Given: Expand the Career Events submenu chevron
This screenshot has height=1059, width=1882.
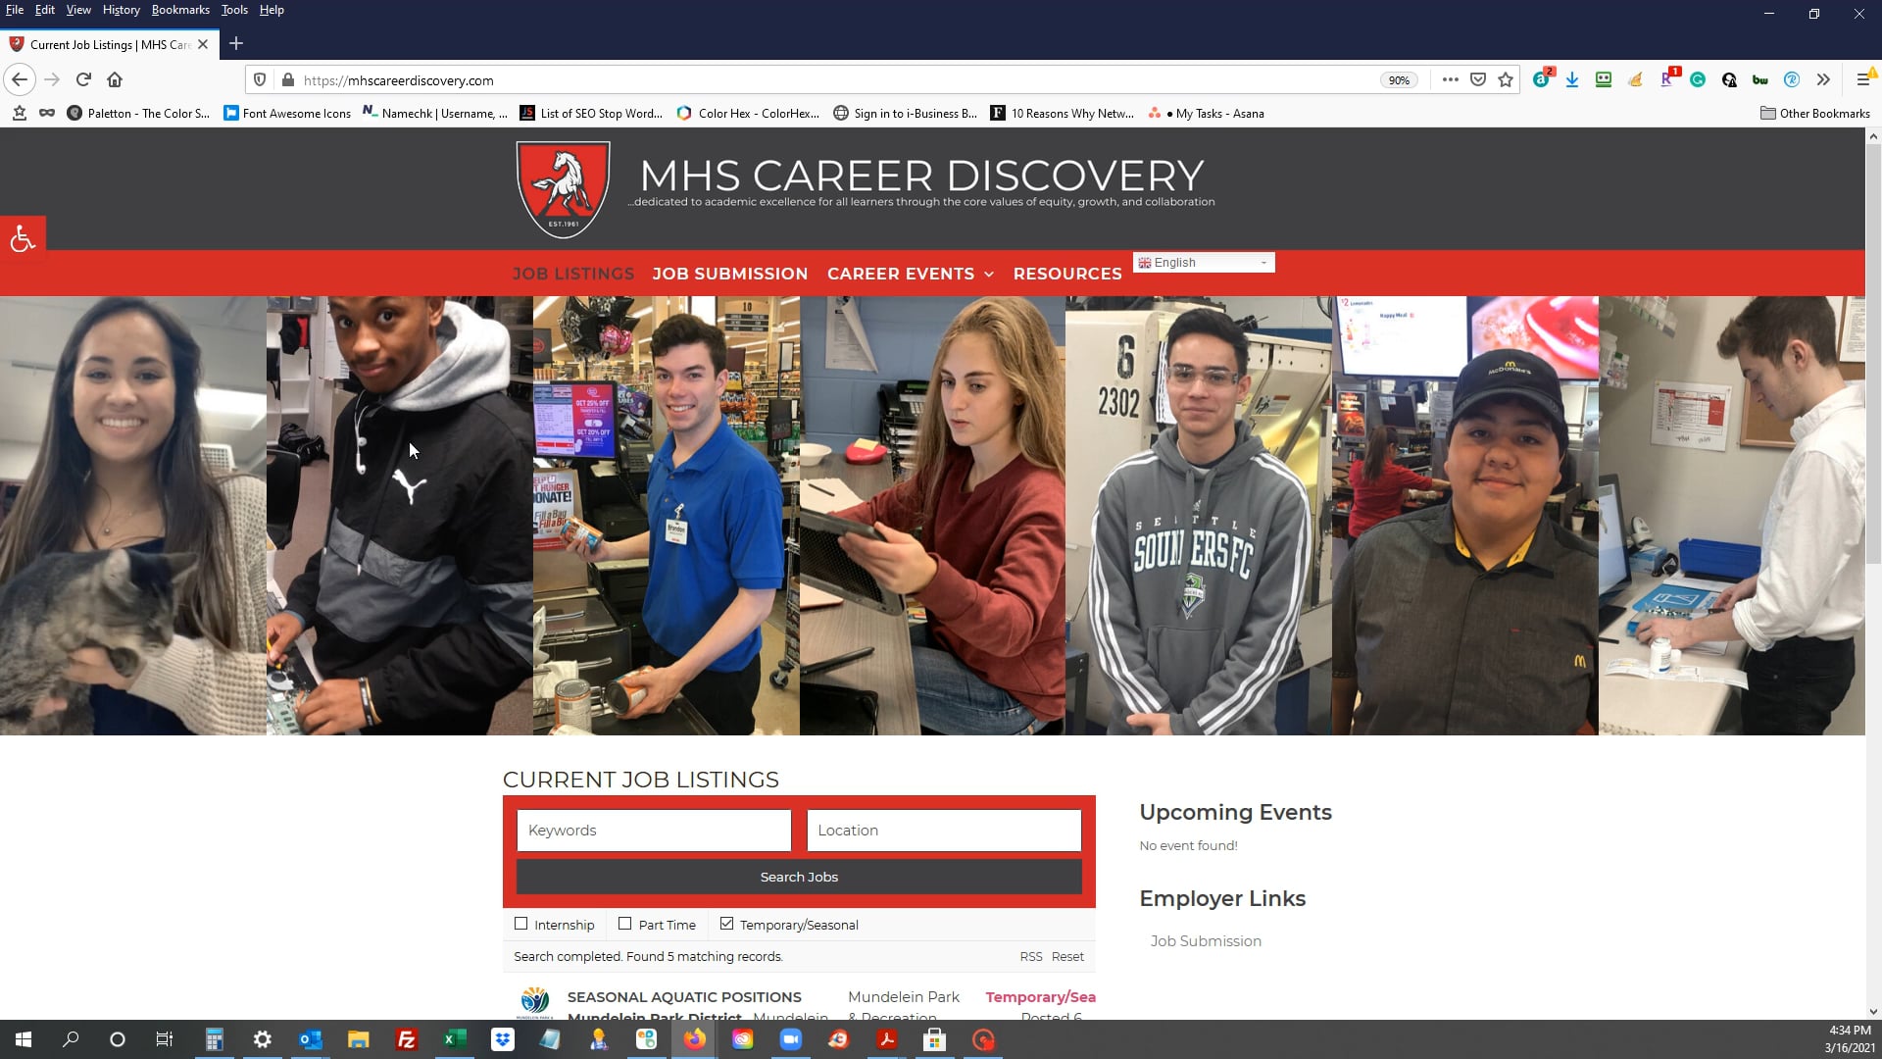Looking at the screenshot, I should coord(989,275).
